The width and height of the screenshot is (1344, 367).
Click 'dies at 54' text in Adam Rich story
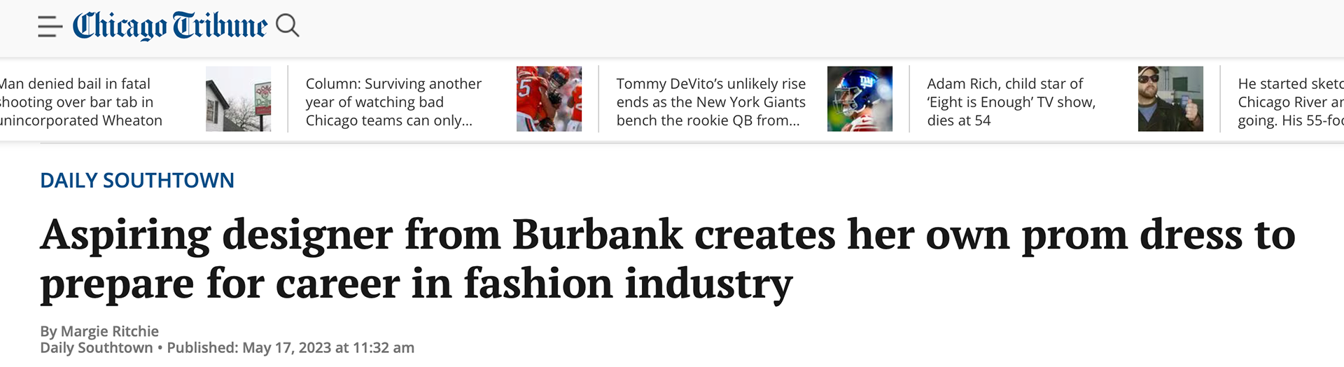tap(959, 120)
